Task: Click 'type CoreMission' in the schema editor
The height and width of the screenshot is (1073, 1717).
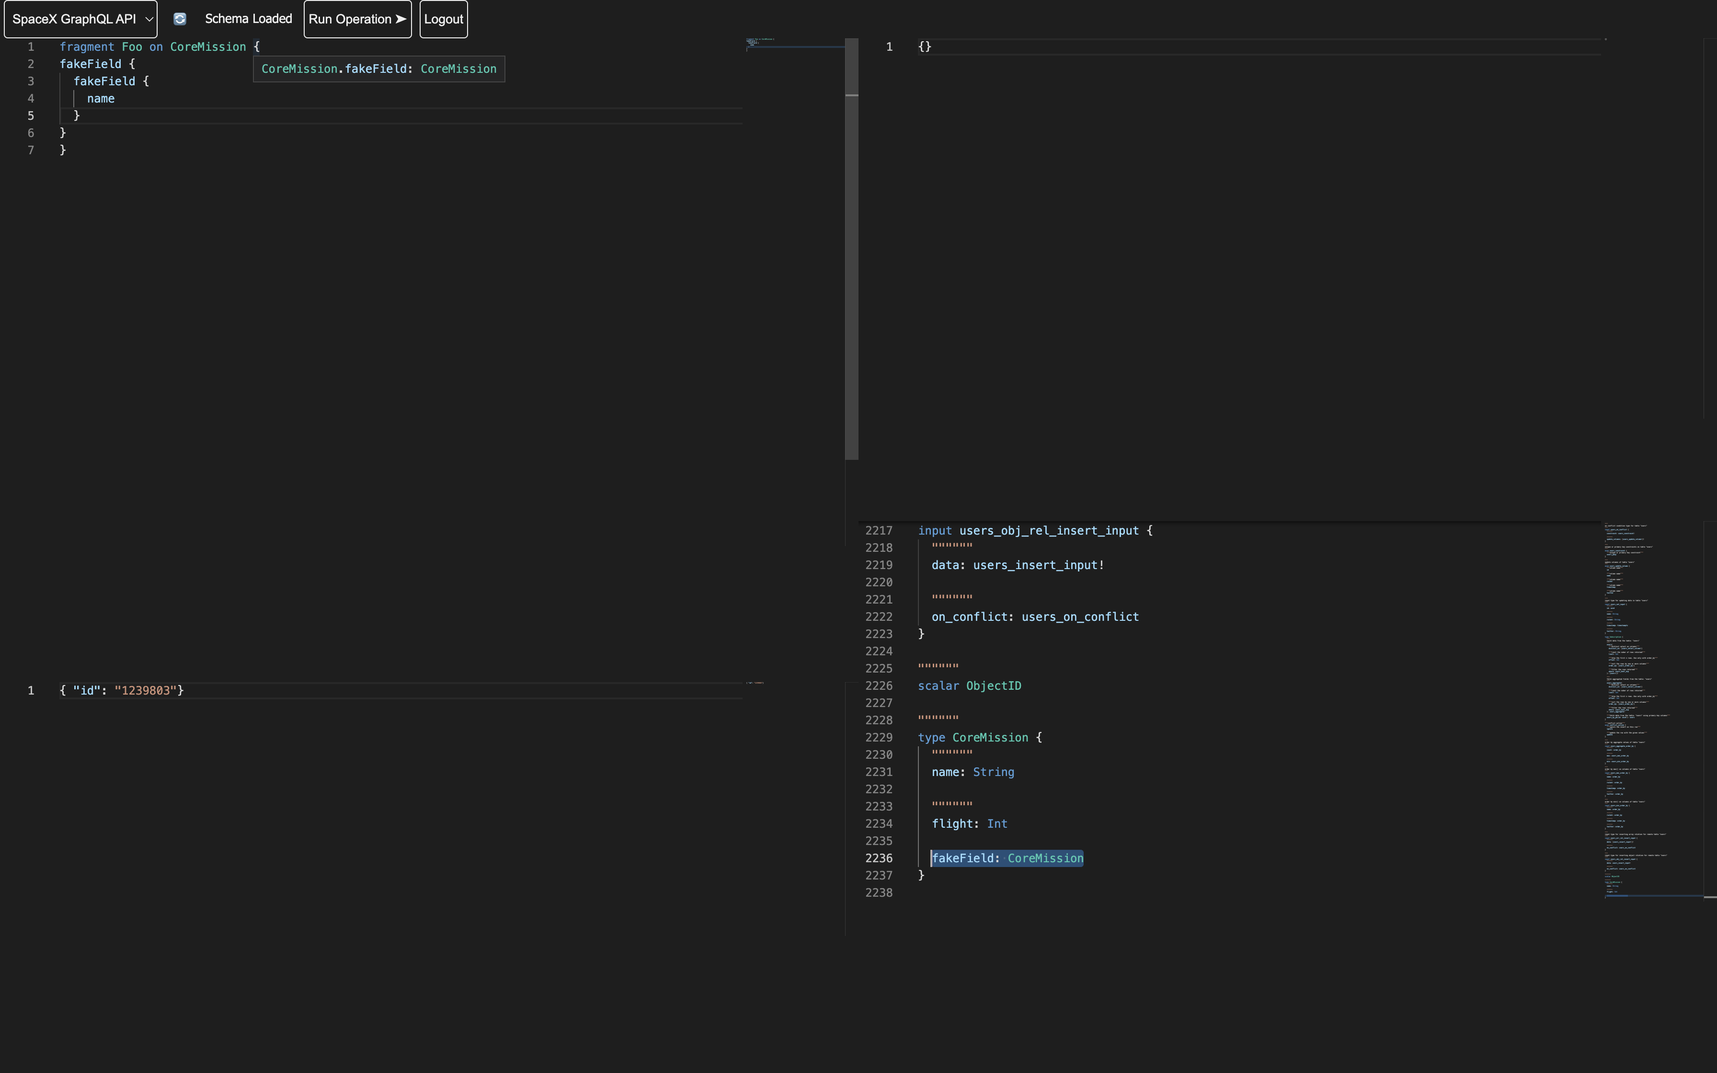Action: (x=979, y=737)
